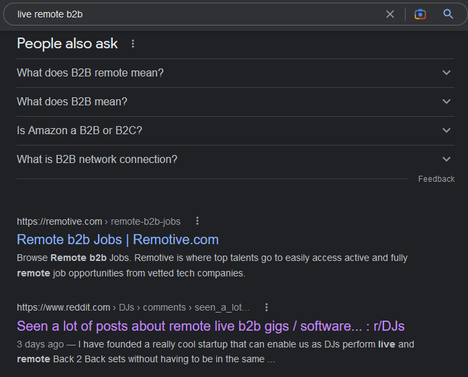
Task: Open People also ask options menu
Action: coord(133,44)
